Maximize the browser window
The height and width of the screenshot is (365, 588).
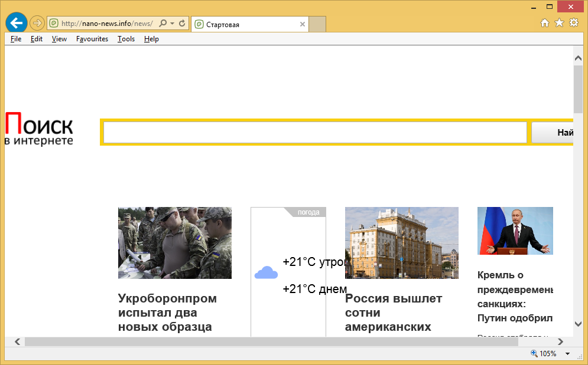[550, 6]
